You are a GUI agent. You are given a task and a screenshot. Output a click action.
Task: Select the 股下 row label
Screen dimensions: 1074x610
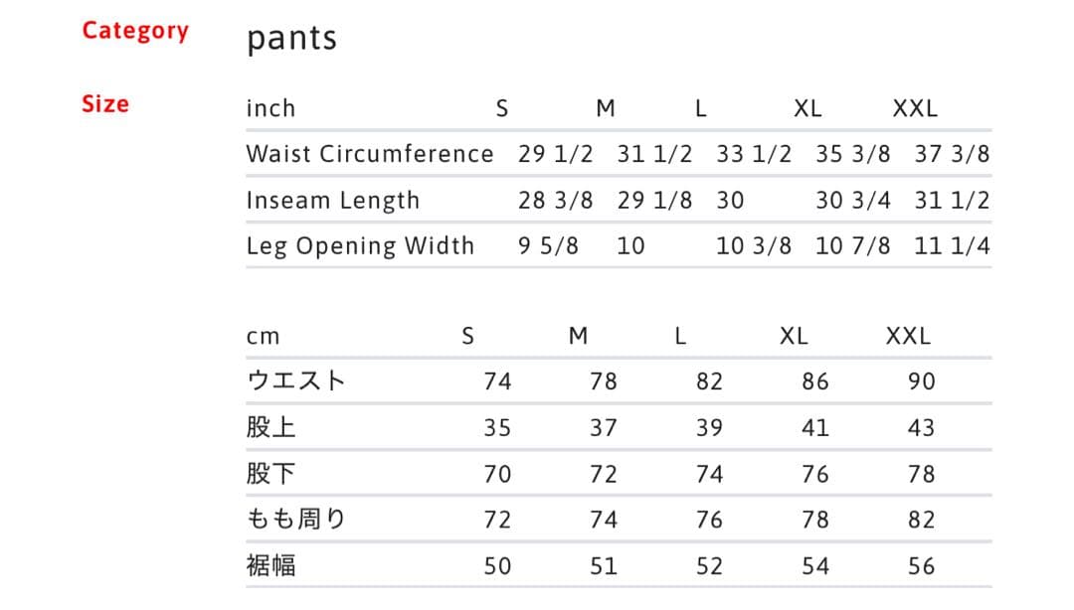click(270, 474)
